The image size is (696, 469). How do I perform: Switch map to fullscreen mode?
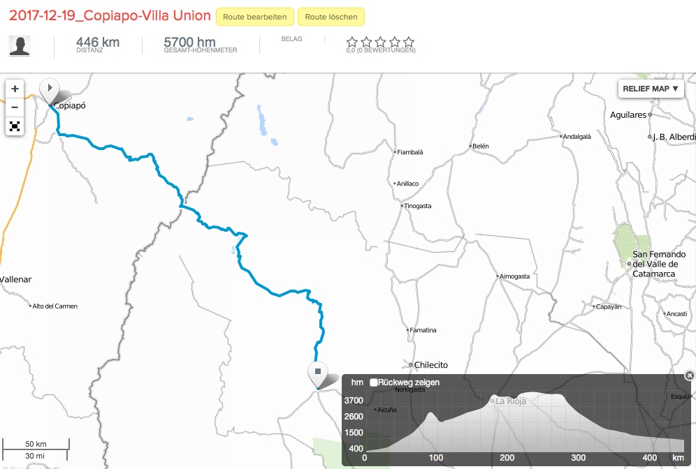(x=15, y=126)
